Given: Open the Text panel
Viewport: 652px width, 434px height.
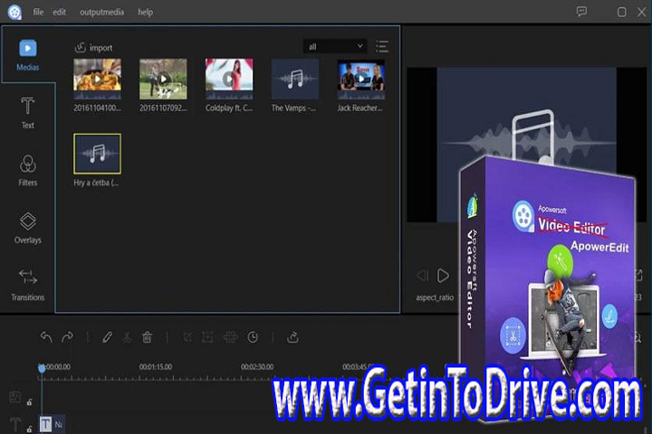Looking at the screenshot, I should point(27,112).
